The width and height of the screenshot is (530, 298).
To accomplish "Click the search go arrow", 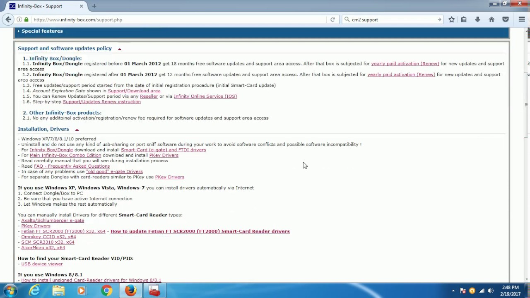I will pyautogui.click(x=439, y=19).
